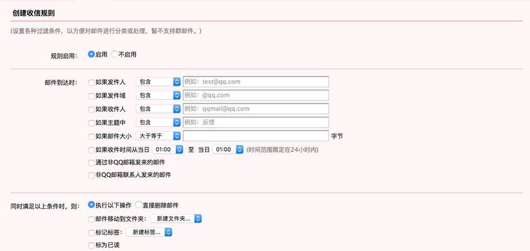Open the 新建文件夹... dropdown

tap(176, 218)
